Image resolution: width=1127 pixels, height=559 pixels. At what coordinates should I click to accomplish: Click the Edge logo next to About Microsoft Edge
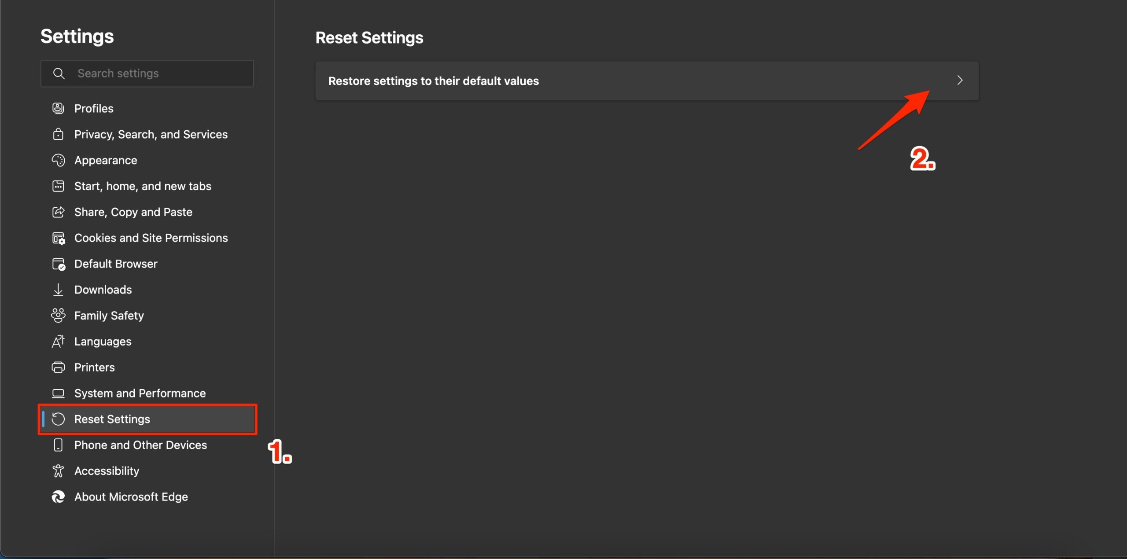(59, 496)
